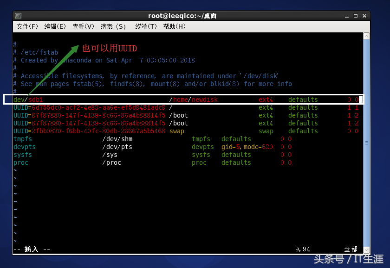Open the 编辑(E) menu
Screen dimensions: 390x268
click(55, 26)
